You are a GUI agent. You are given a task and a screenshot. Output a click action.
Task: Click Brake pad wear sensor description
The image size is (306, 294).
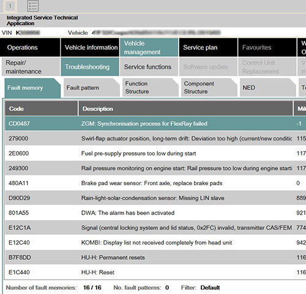[x=152, y=183]
